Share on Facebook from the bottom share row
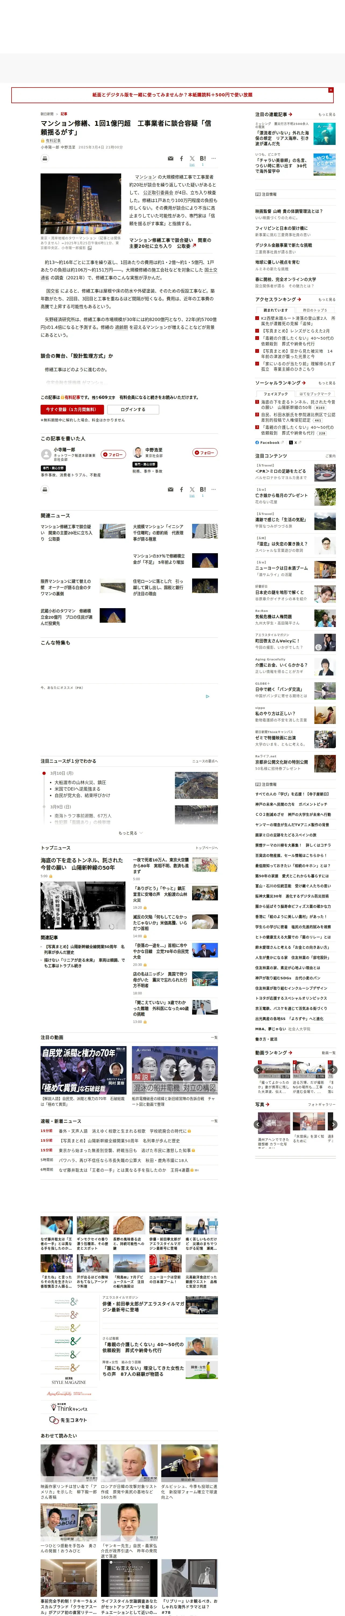345x1616 pixels. coord(182,489)
